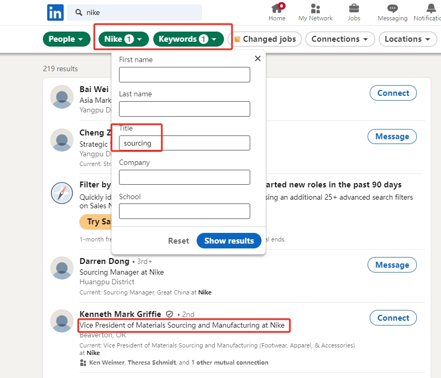Close the Keywords filter popup
Image resolution: width=441 pixels, height=378 pixels.
coord(258,58)
